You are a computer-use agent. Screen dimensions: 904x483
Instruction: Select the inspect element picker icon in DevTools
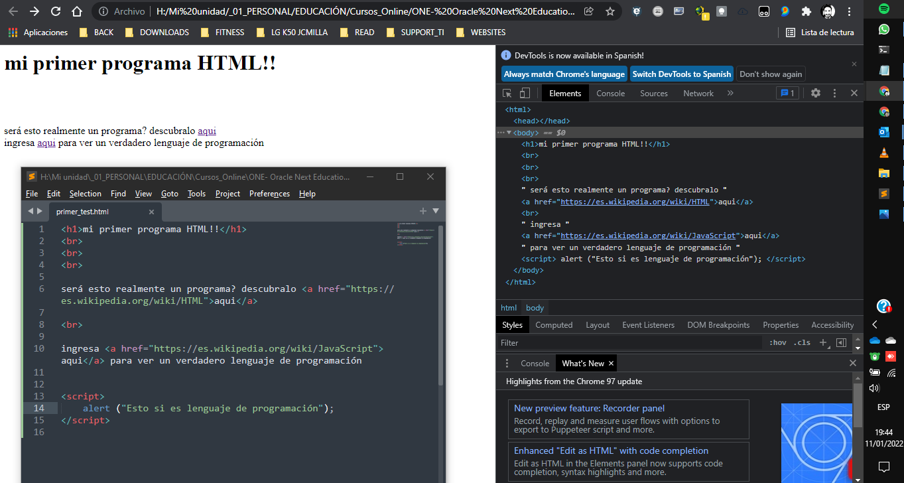click(507, 94)
